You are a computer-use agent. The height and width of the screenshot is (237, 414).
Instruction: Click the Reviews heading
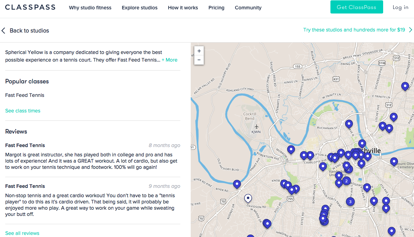(16, 132)
